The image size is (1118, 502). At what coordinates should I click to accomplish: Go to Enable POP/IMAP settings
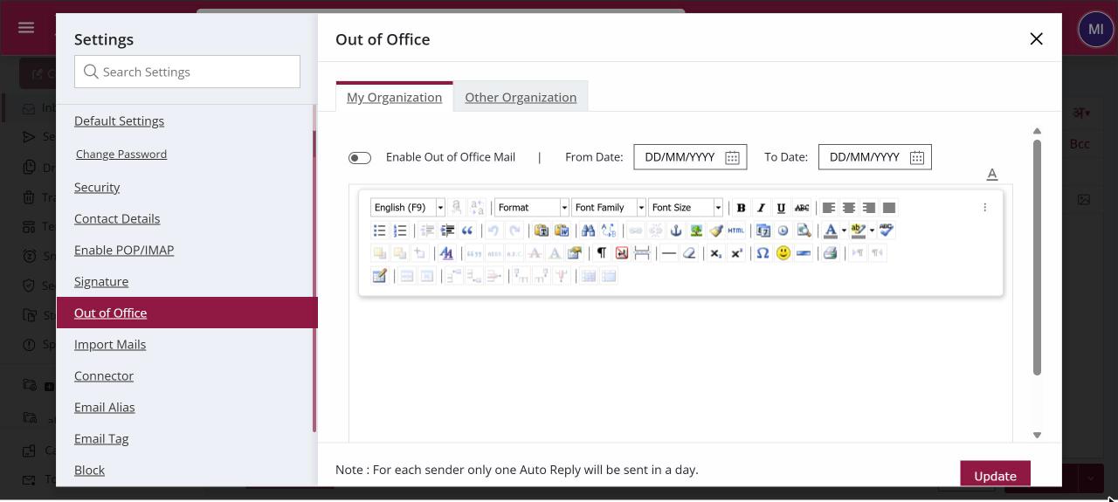124,250
